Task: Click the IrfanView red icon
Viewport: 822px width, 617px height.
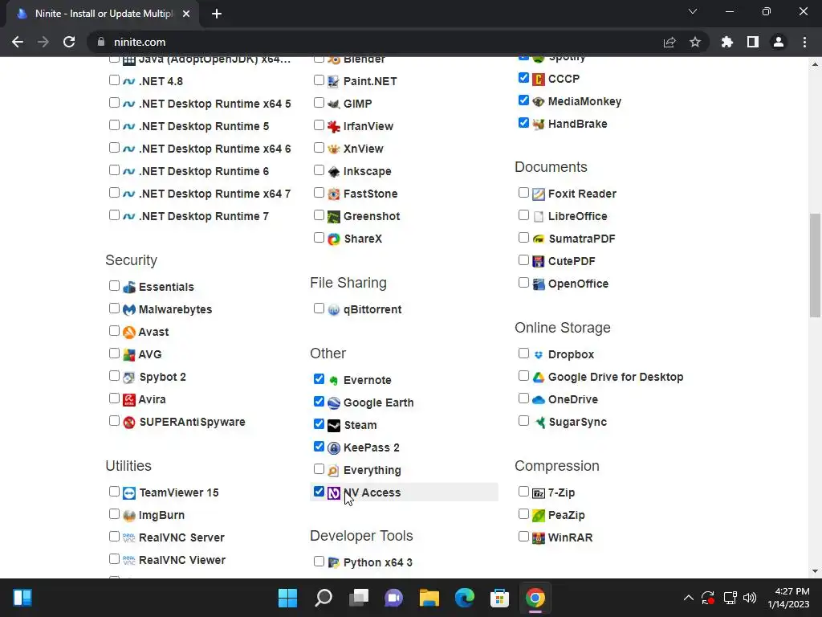Action: point(333,126)
